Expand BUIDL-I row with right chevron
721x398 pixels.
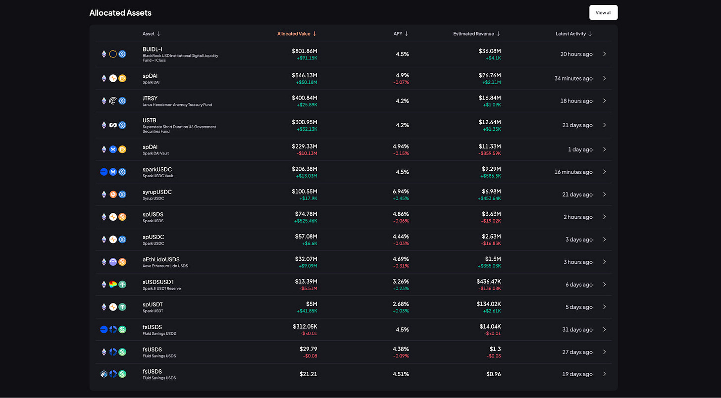pos(604,54)
